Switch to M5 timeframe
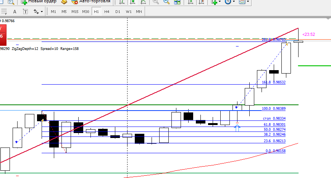The width and height of the screenshot is (331, 178). click(64, 11)
